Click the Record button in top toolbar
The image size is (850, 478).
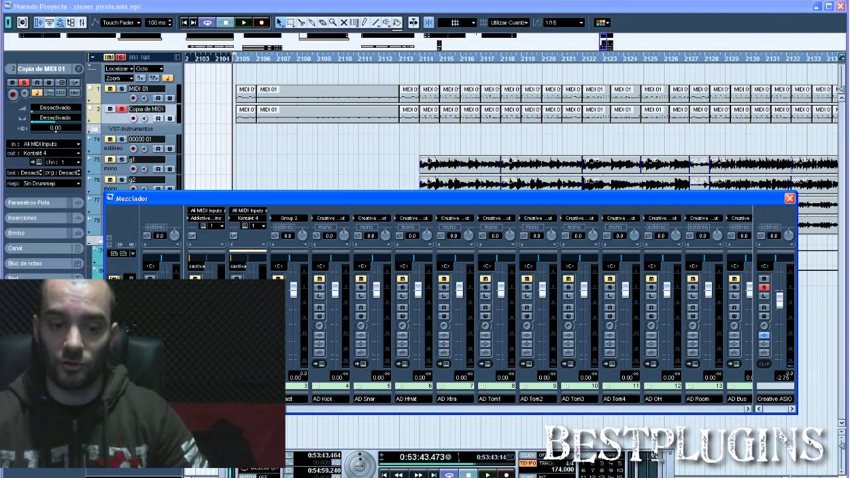[x=262, y=23]
